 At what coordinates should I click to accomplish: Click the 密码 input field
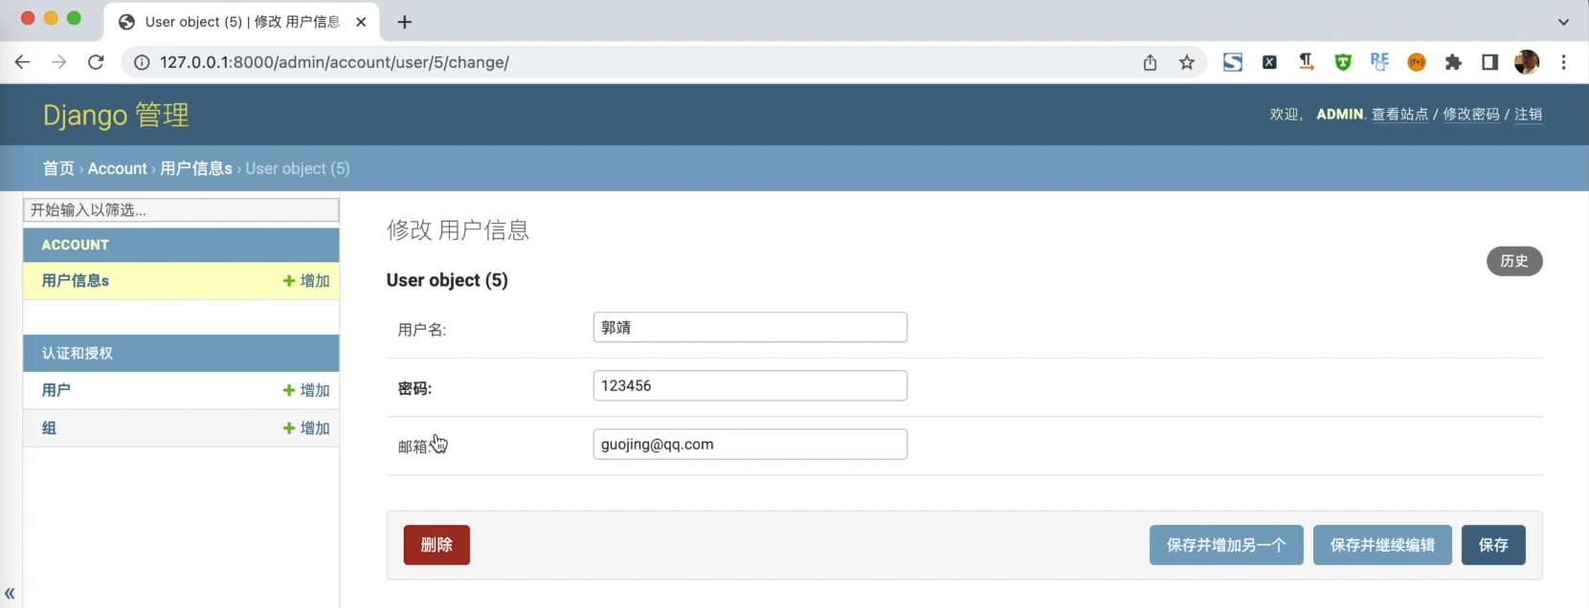click(x=750, y=385)
